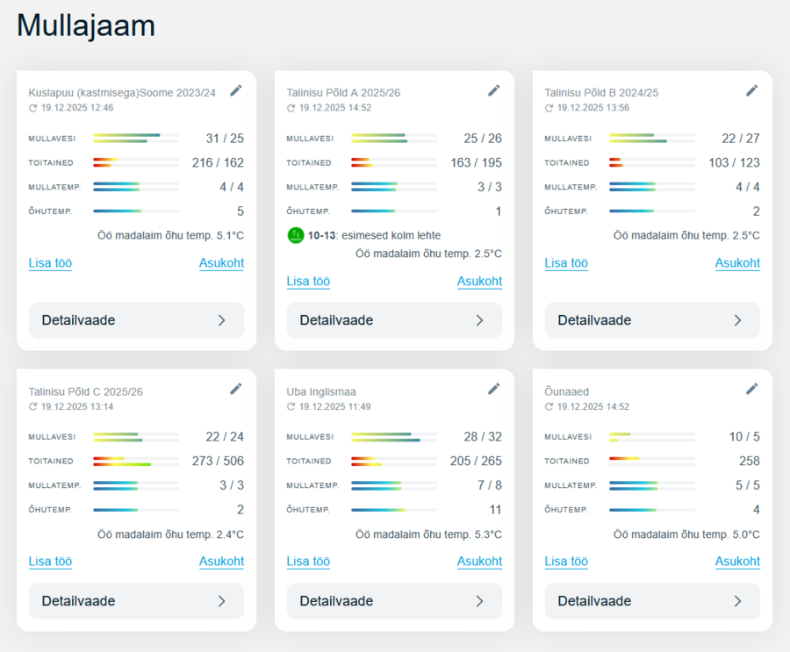Click the Mullajaam page heading
Image resolution: width=790 pixels, height=652 pixels.
tap(86, 25)
